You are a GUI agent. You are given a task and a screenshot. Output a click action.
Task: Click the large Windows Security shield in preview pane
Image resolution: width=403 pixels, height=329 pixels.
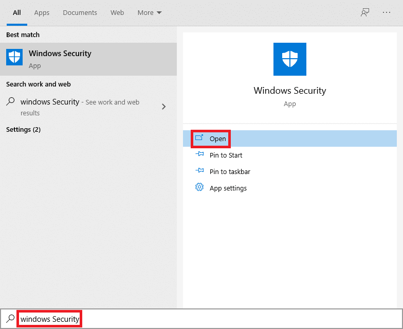[x=290, y=59]
